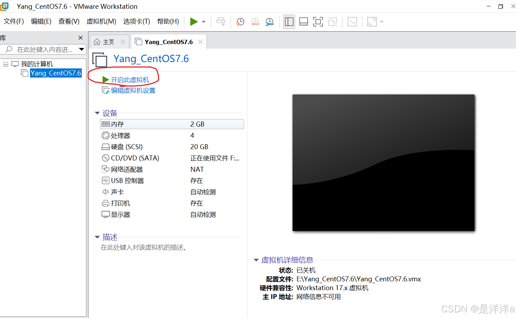Open the 帮助(H) menu
The width and height of the screenshot is (516, 318).
tap(168, 22)
